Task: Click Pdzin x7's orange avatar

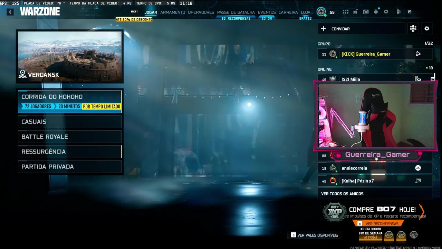Action: tap(333, 181)
